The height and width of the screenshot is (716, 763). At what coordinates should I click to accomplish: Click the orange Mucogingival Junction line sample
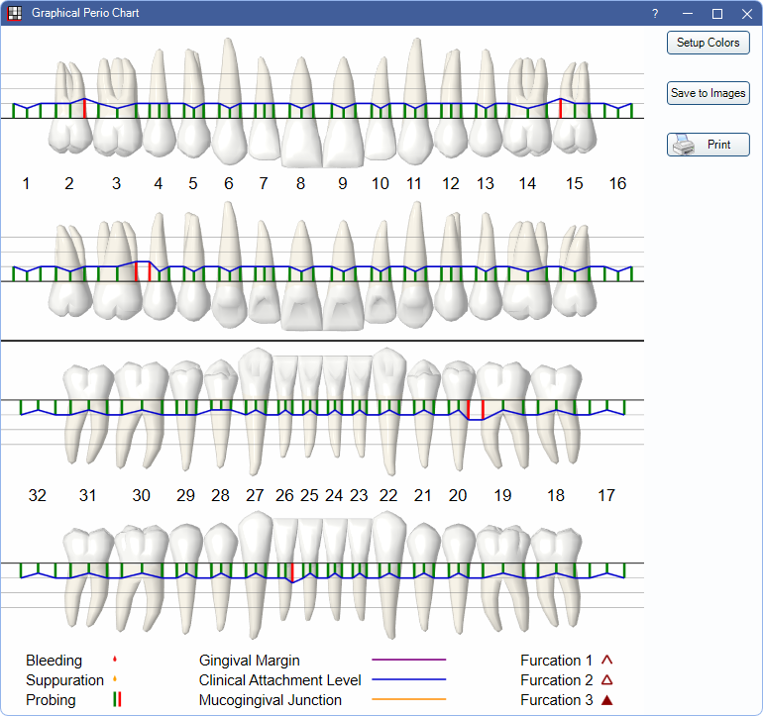pyautogui.click(x=408, y=700)
